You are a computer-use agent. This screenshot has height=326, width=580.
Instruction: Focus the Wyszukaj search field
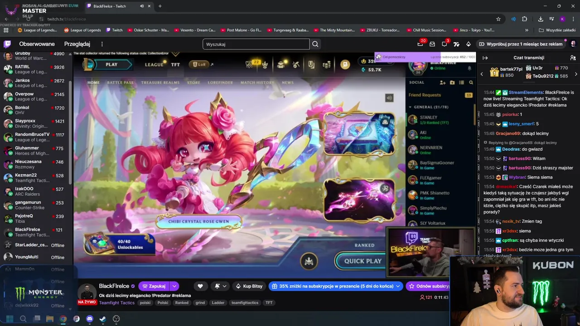pos(256,44)
